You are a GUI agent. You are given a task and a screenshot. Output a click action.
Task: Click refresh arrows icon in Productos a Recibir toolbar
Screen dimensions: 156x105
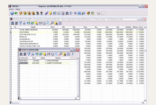(x=32, y=23)
